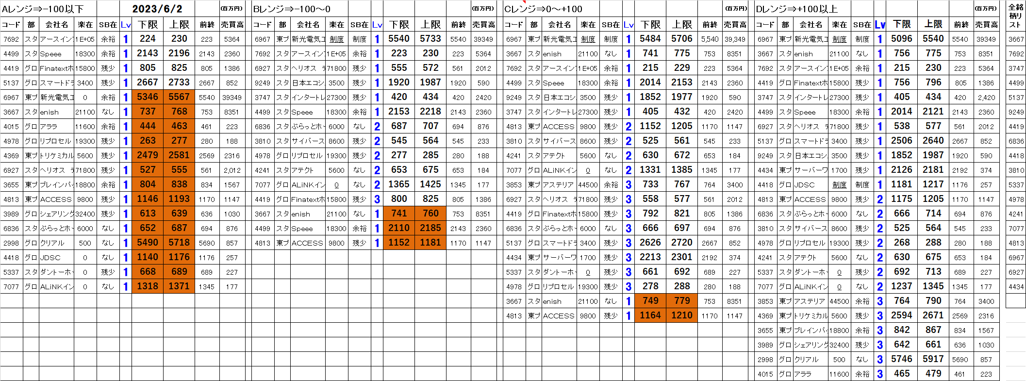
Task: Select the orange cell 1318
Action: click(148, 286)
